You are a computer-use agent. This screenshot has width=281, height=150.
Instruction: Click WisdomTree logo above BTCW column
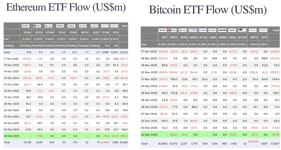(242, 30)
